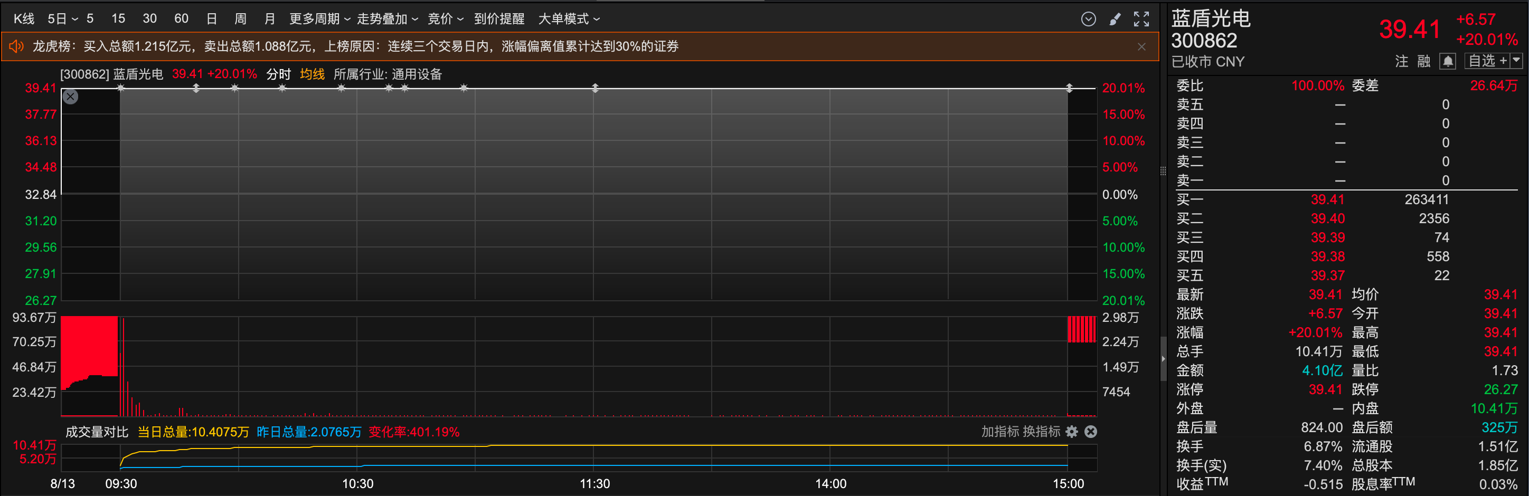Click the event marker above 11:30

click(594, 89)
